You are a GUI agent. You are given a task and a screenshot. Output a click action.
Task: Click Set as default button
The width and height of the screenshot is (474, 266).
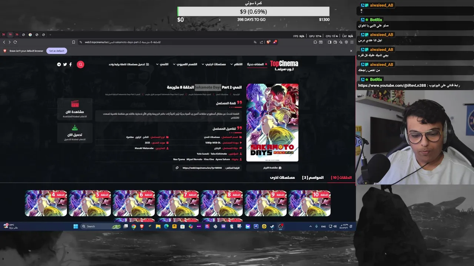click(x=57, y=51)
